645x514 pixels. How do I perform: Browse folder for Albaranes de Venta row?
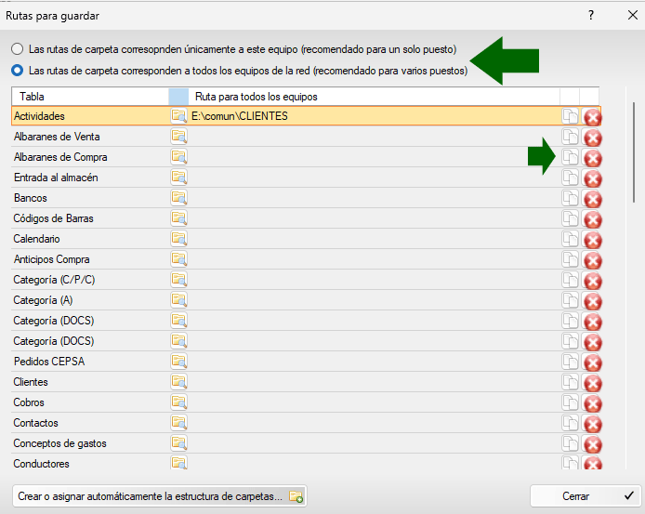178,137
